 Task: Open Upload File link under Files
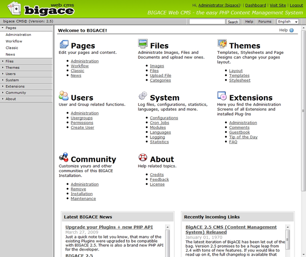point(161,76)
